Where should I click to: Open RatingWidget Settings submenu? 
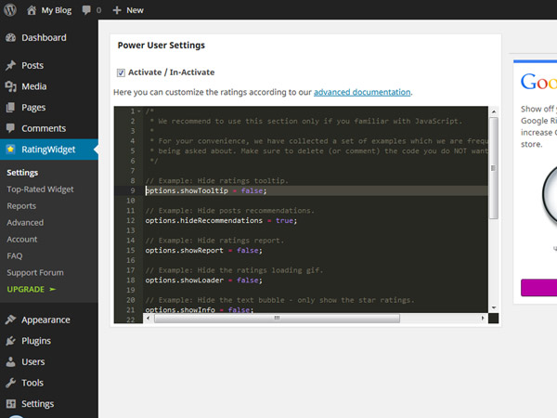(x=22, y=173)
